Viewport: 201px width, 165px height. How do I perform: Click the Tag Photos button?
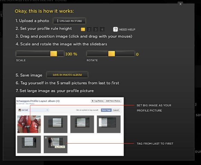coord(98,101)
